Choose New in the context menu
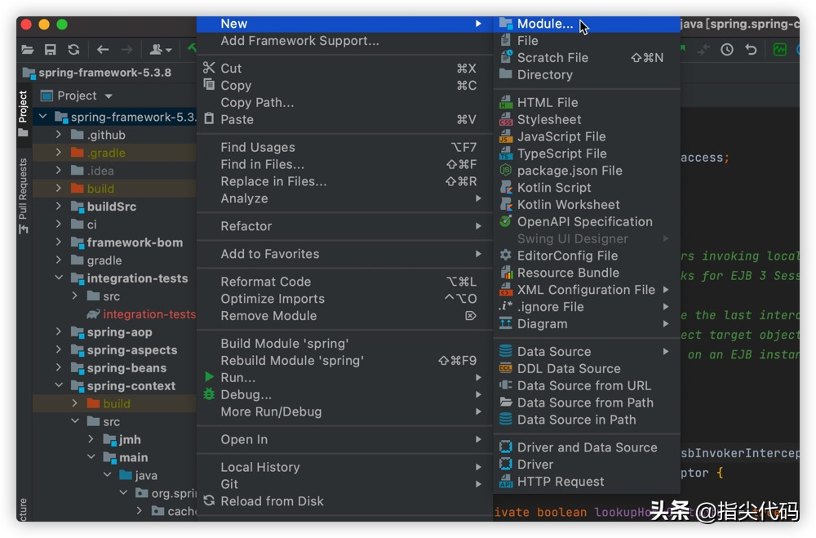This screenshot has width=816, height=538. [x=344, y=24]
